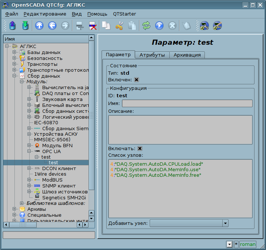This screenshot has height=250, width=266.
Task: Refresh the page with the green arrows icon
Action: coord(146,26)
